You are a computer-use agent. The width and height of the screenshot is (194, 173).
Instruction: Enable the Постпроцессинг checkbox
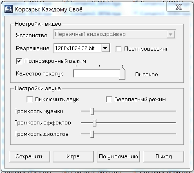tap(118, 49)
